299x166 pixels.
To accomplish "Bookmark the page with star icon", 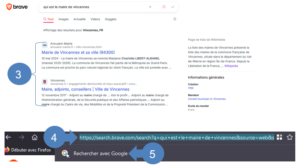I will click(x=289, y=137).
